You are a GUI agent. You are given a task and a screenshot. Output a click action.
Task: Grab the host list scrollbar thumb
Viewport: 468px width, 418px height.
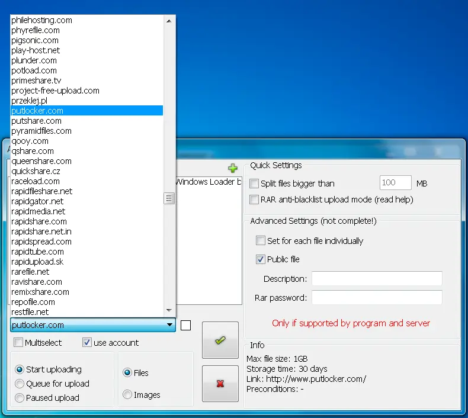[169, 198]
